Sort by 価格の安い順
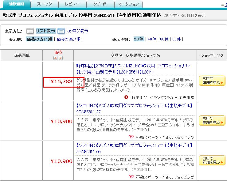 39,39
